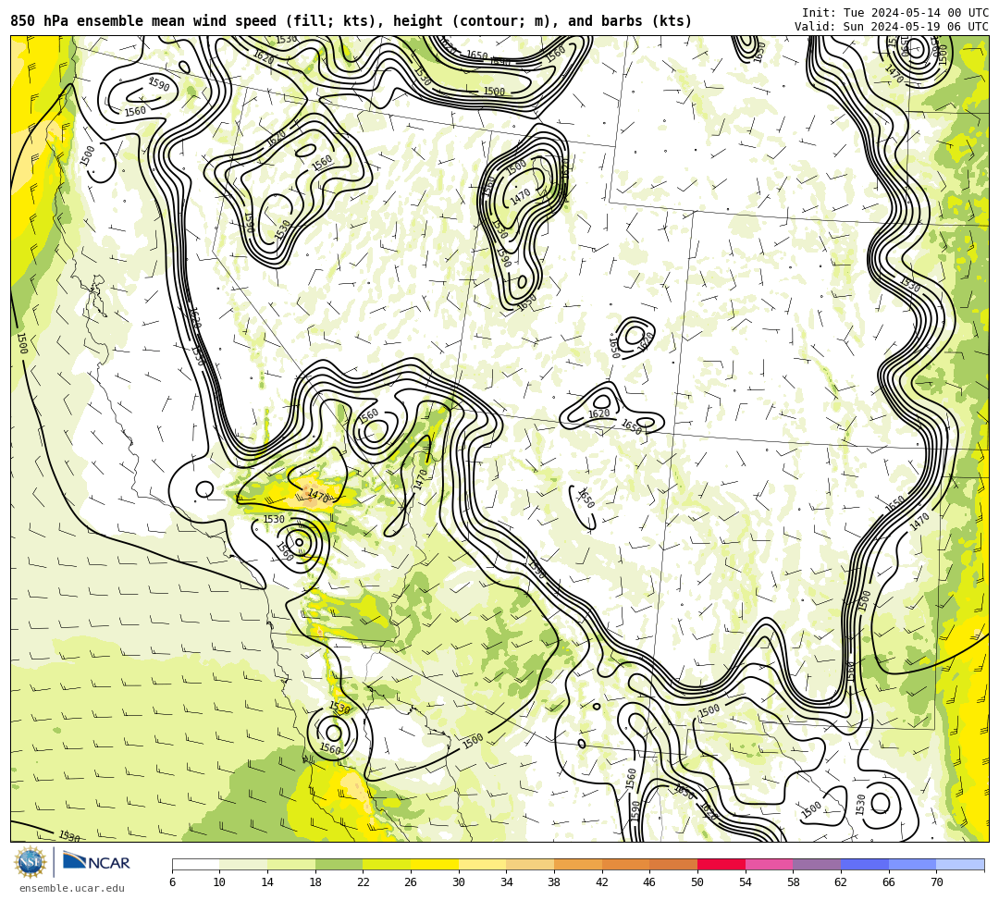Screen dimensions: 999x900
Task: Pick the periwinkle 66–70 kts legend swatch
Action: [912, 864]
